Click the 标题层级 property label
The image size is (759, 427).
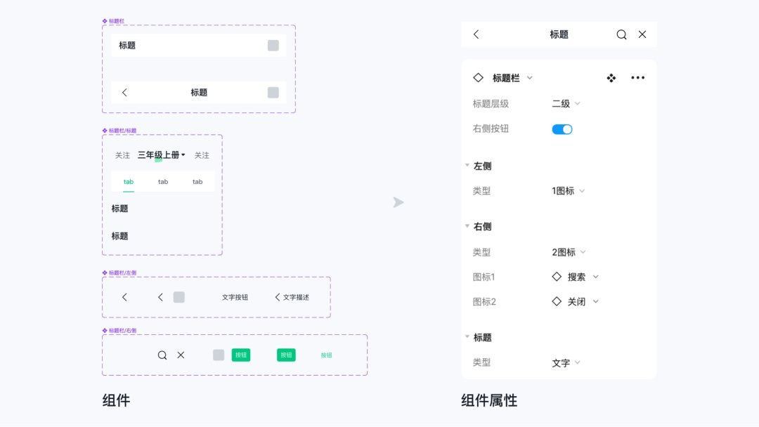[491, 103]
